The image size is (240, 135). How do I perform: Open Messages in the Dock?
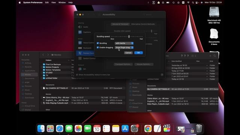coord(69,128)
